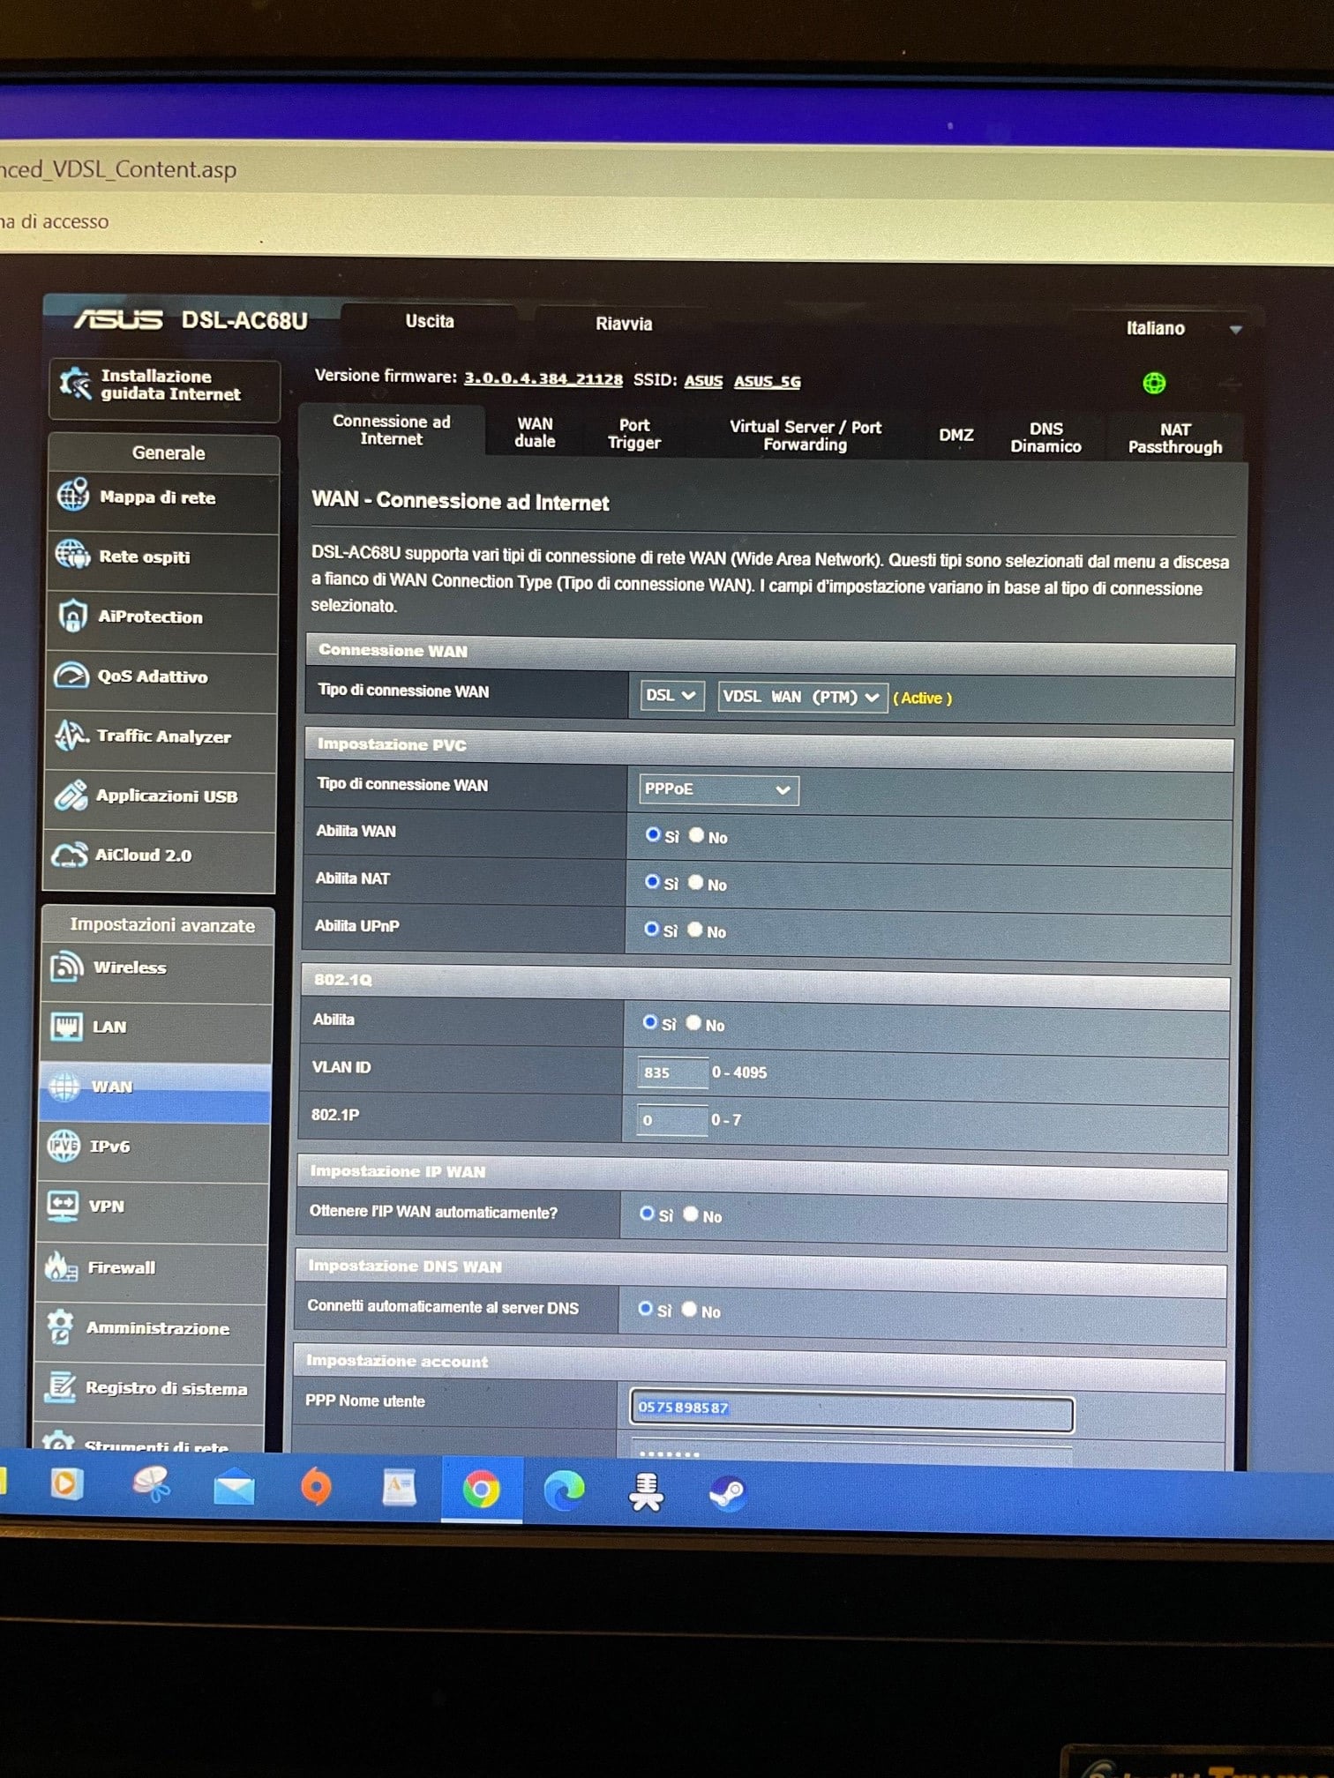Choose Sì for 802.1Q Abilita
This screenshot has height=1778, width=1334.
[x=649, y=1022]
